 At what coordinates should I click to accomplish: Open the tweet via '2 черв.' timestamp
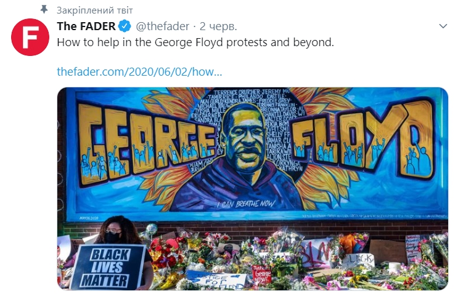click(218, 26)
